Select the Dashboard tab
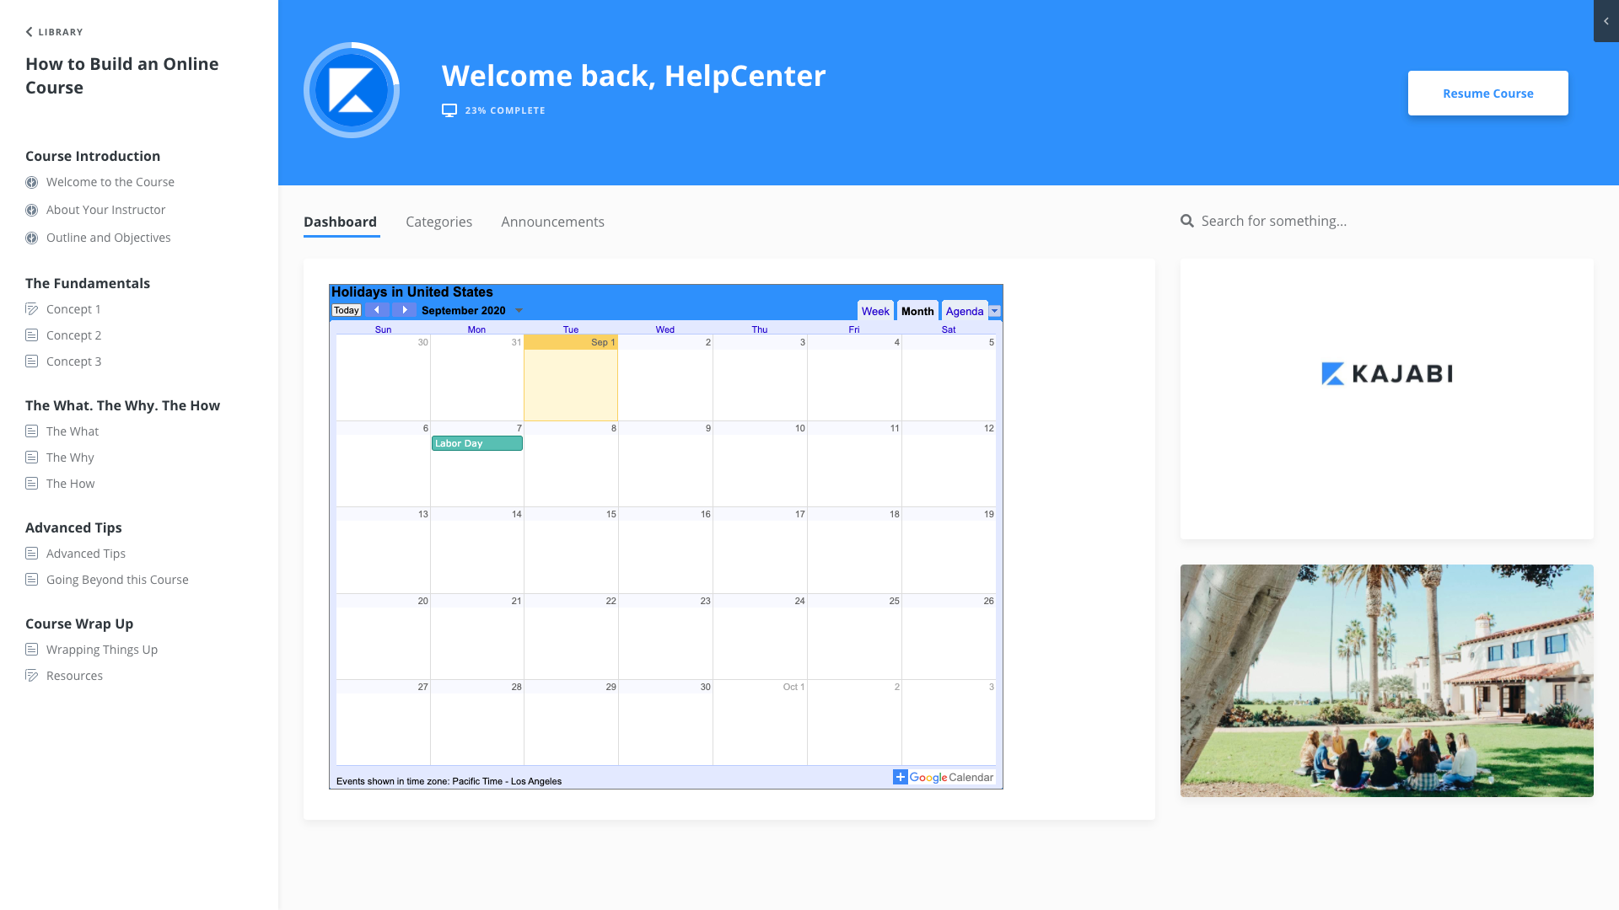 coord(341,221)
